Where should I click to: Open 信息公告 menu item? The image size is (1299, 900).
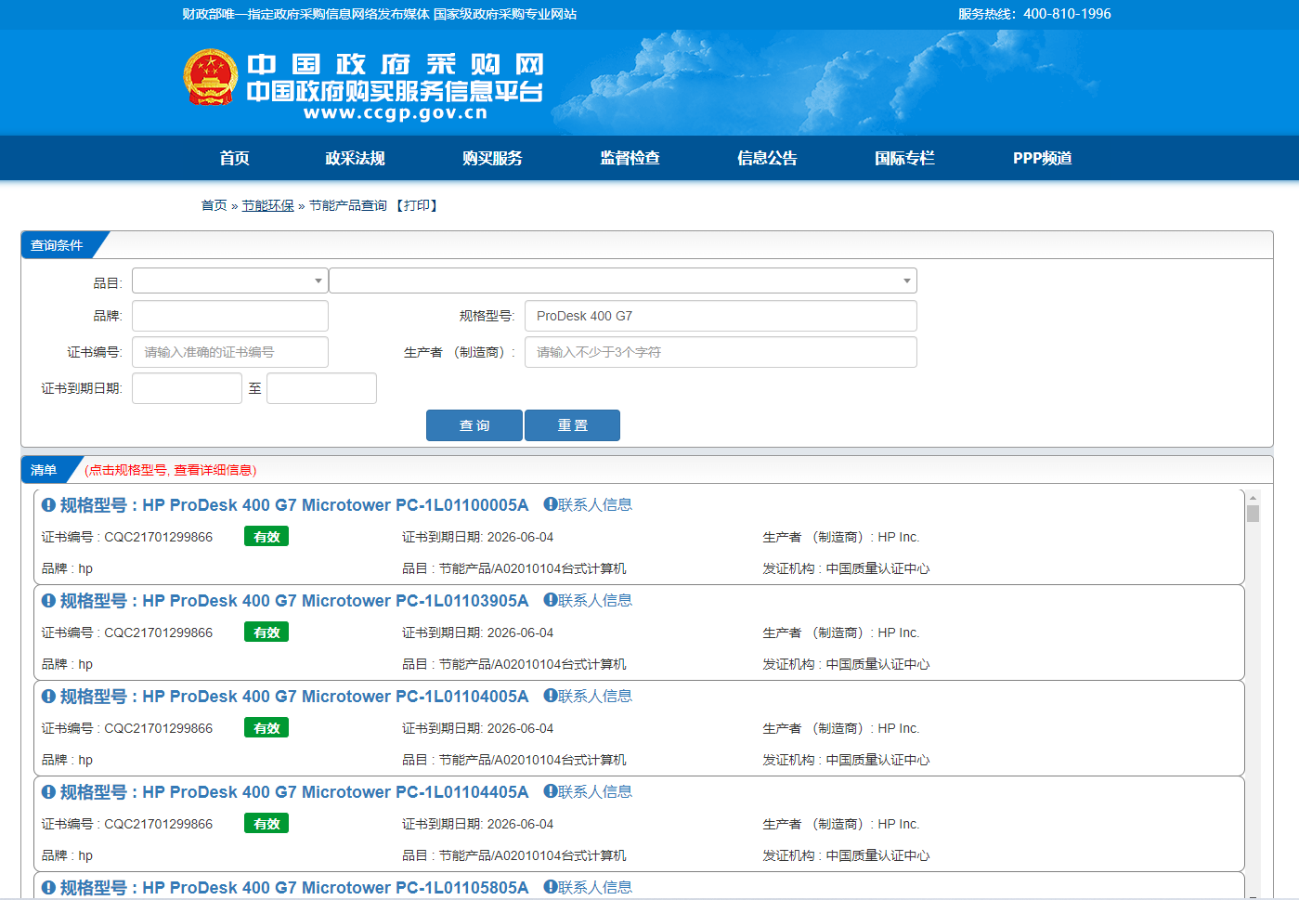(x=767, y=158)
